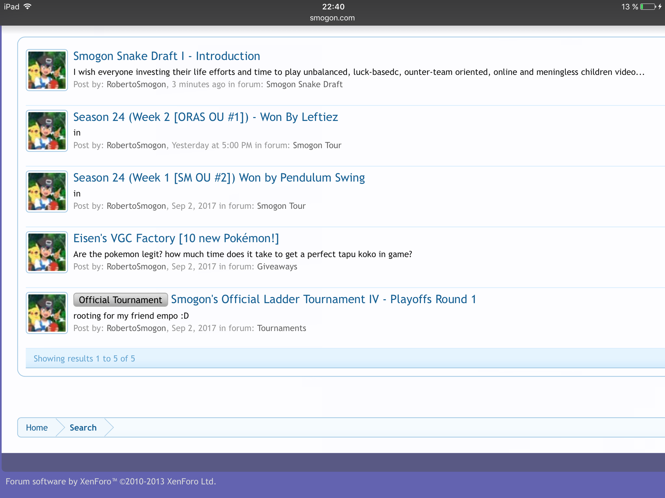Click the Official Tournament prefix tag
Image resolution: width=665 pixels, height=498 pixels.
[x=120, y=300]
